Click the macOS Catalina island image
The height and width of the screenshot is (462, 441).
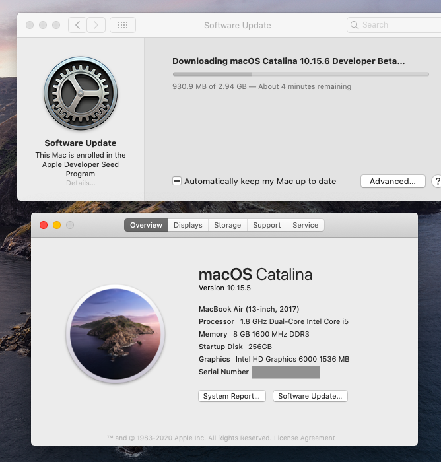tap(116, 334)
